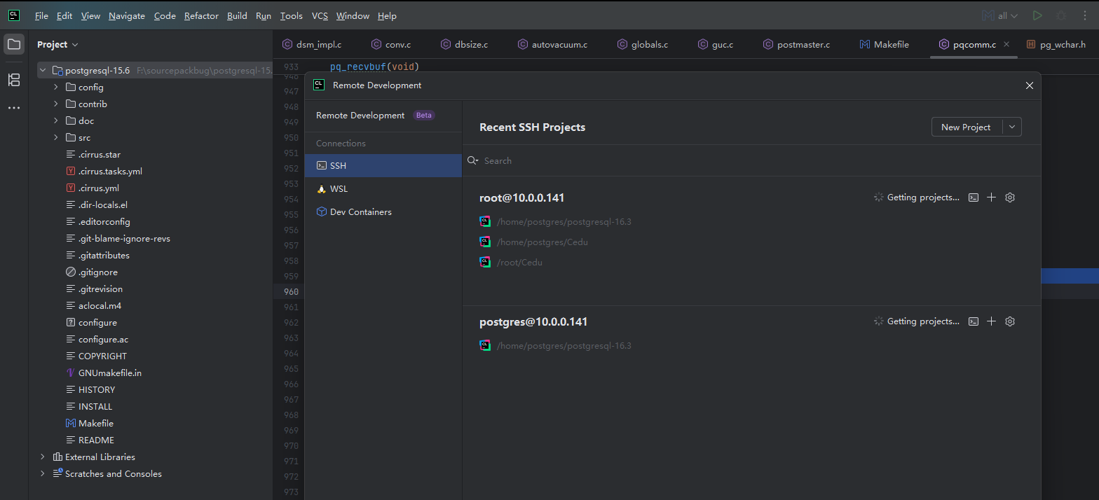Open the VCS menu

click(320, 15)
